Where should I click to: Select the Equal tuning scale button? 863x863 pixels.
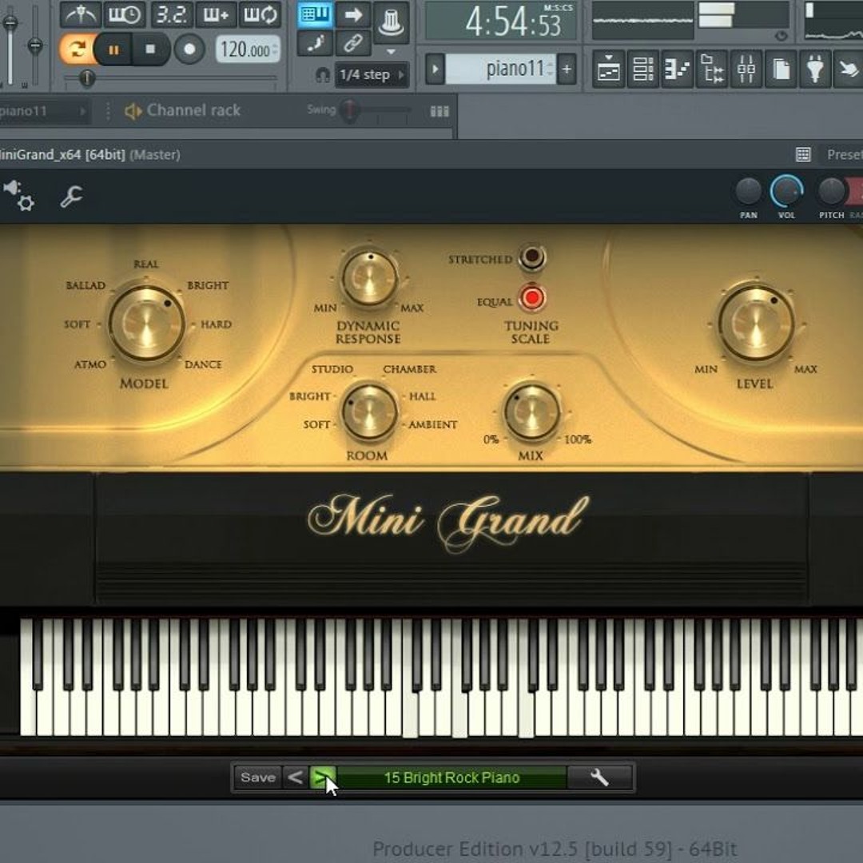pyautogui.click(x=531, y=299)
